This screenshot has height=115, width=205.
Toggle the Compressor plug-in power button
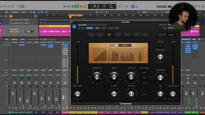tap(74, 27)
